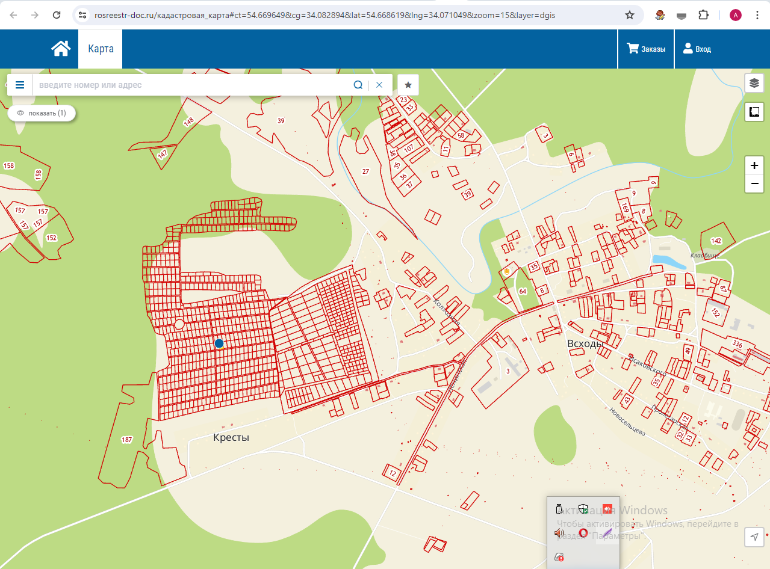This screenshot has height=569, width=770.
Task: Click the measurement ruler tool button
Action: 754,111
